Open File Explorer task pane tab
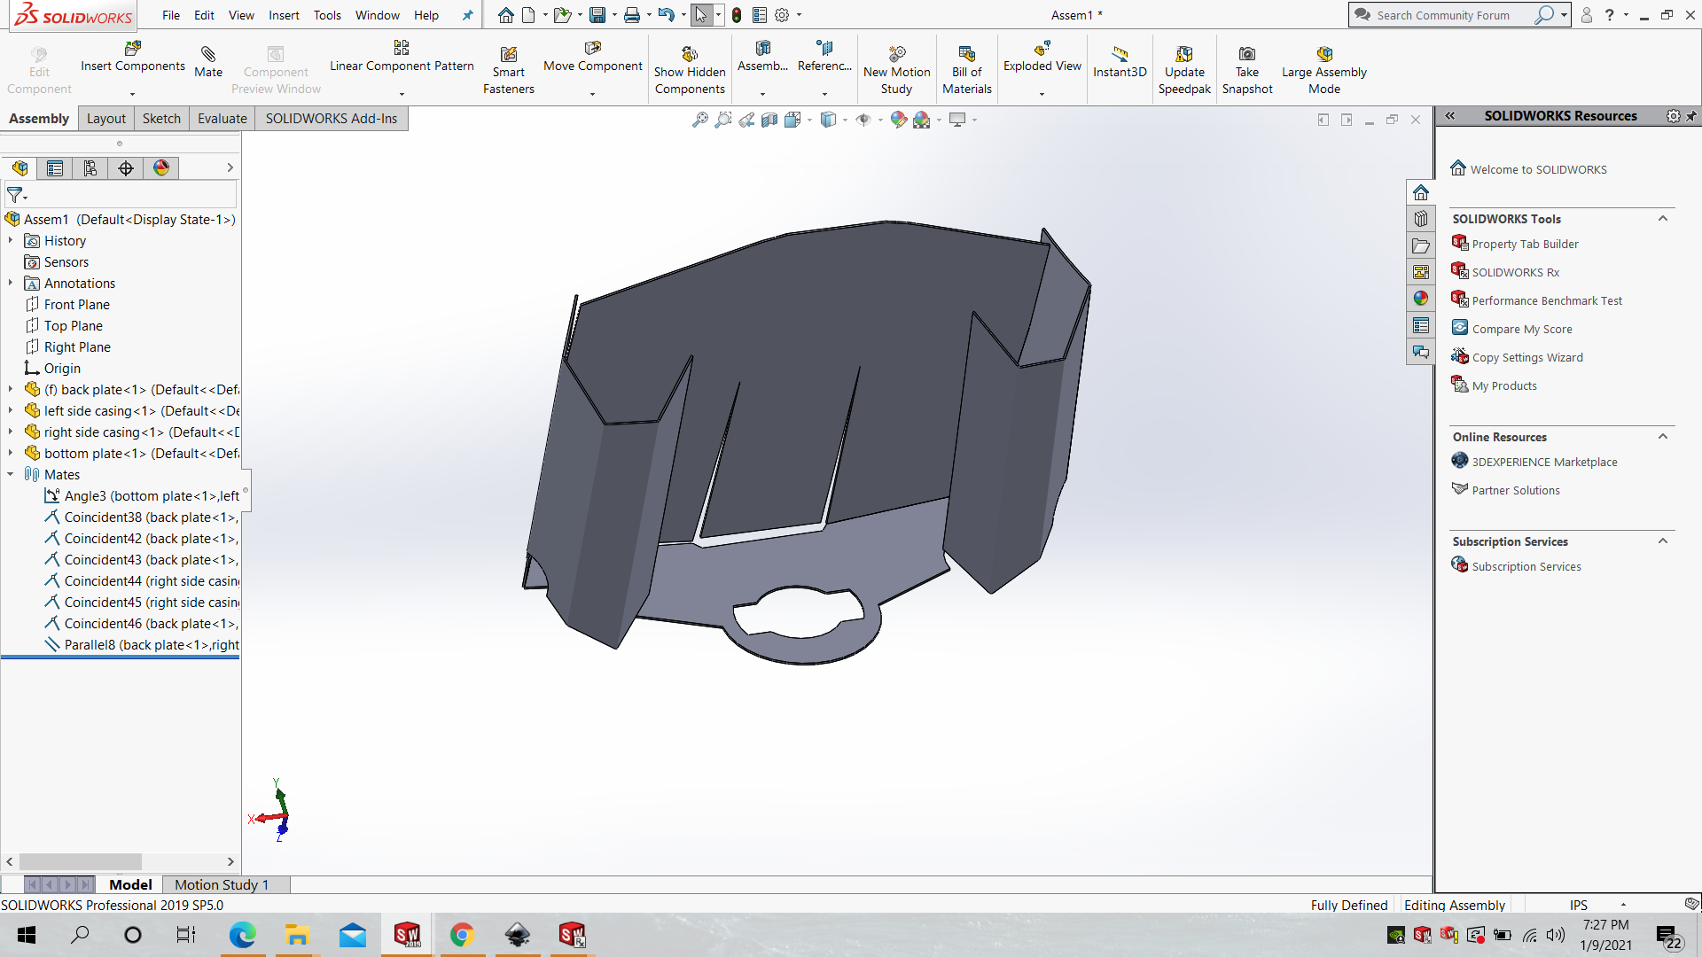1702x957 pixels. tap(1421, 245)
